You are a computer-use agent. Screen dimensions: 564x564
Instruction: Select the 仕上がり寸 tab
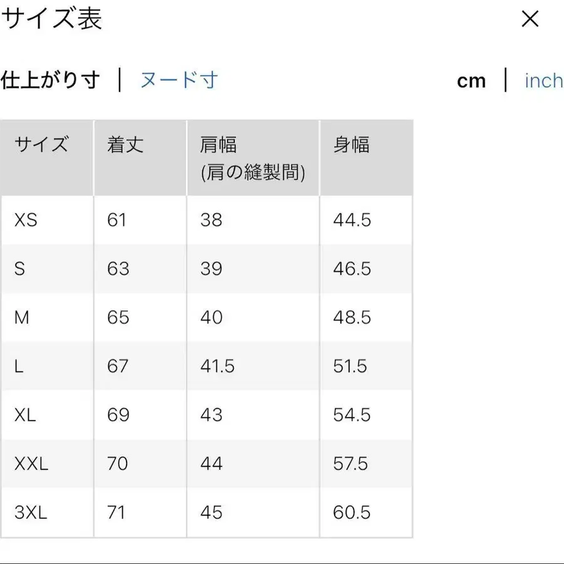pos(50,80)
